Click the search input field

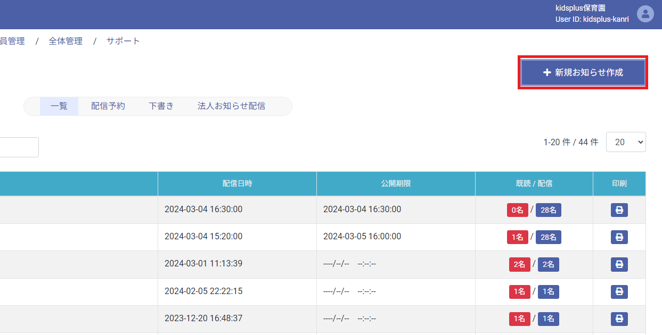(19, 147)
